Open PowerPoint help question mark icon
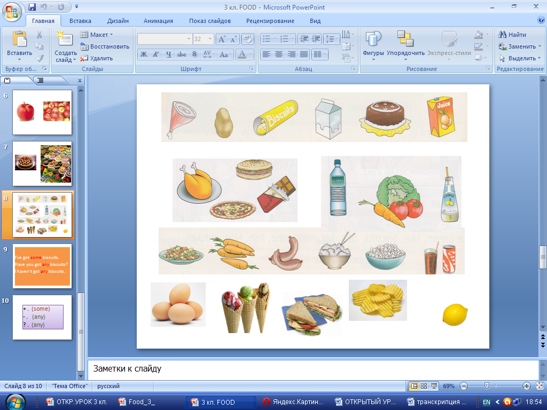Image resolution: width=547 pixels, height=410 pixels. coord(541,20)
